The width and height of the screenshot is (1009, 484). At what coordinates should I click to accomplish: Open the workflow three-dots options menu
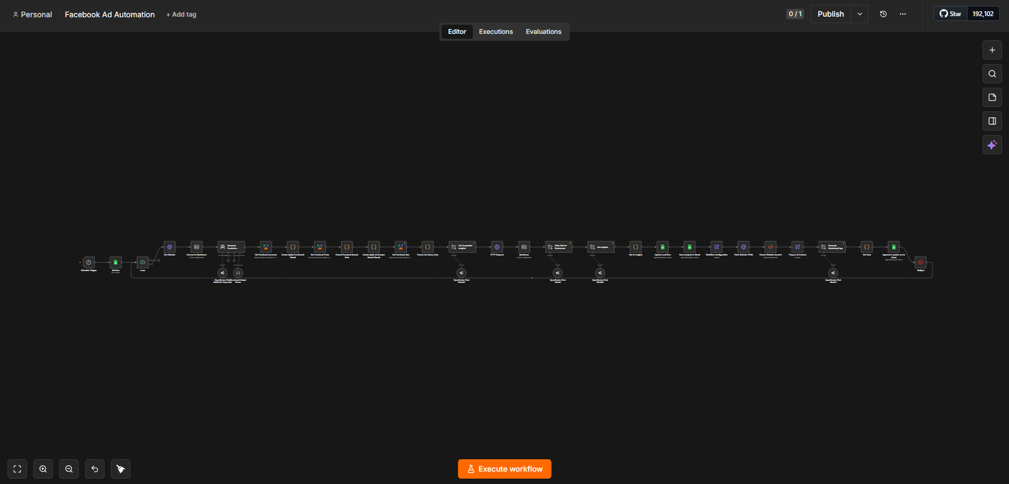tap(903, 14)
